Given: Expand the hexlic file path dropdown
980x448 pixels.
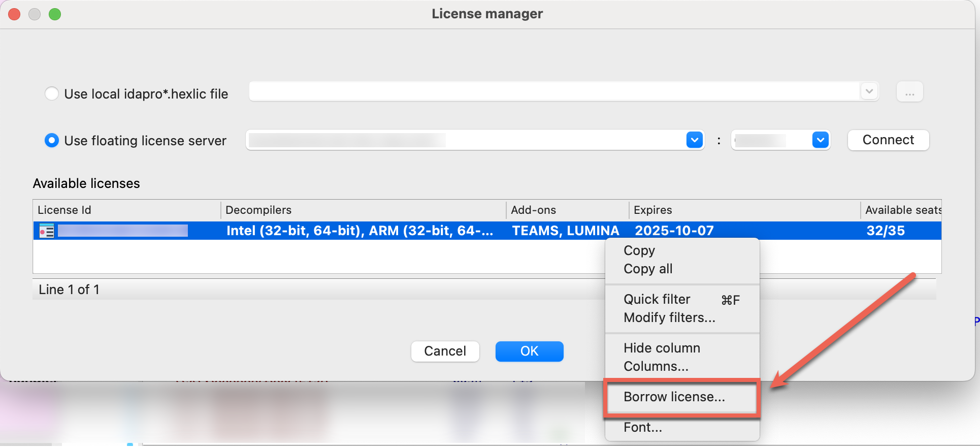Looking at the screenshot, I should [x=869, y=91].
